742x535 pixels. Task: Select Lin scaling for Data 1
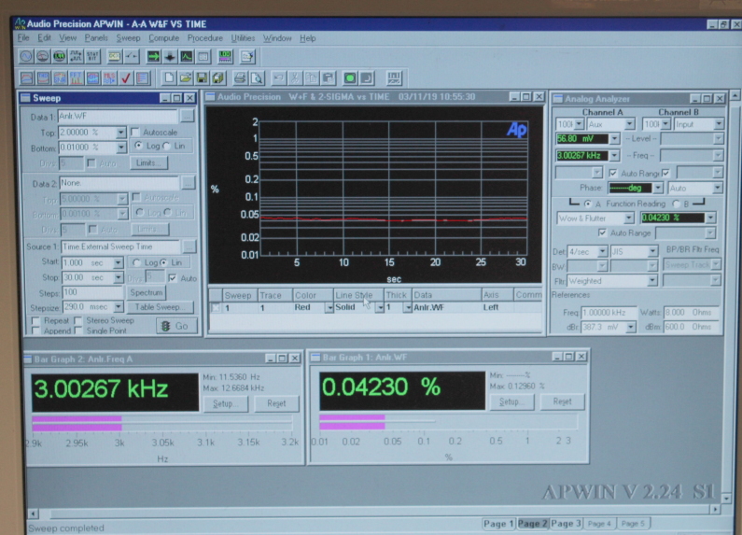(x=166, y=146)
